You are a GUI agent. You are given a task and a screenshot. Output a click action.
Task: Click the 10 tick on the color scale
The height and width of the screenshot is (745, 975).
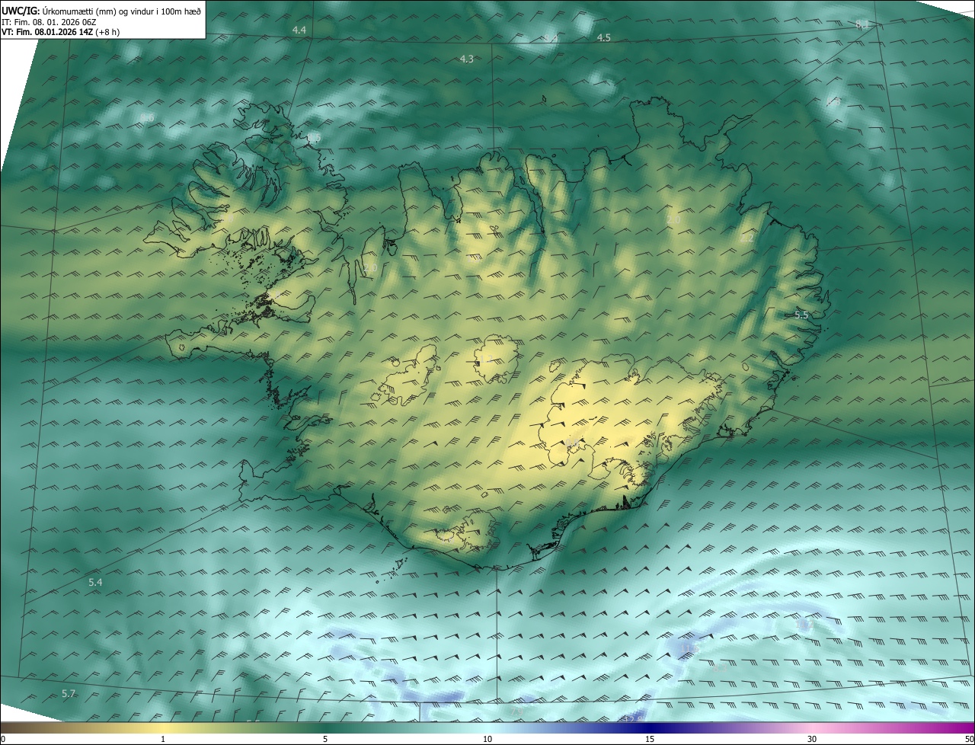coord(487,739)
